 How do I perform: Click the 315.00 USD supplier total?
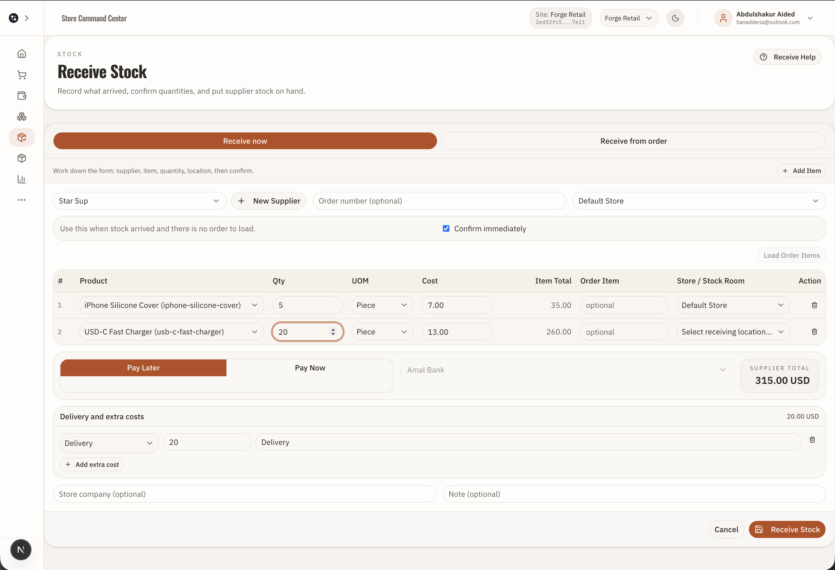[782, 381]
